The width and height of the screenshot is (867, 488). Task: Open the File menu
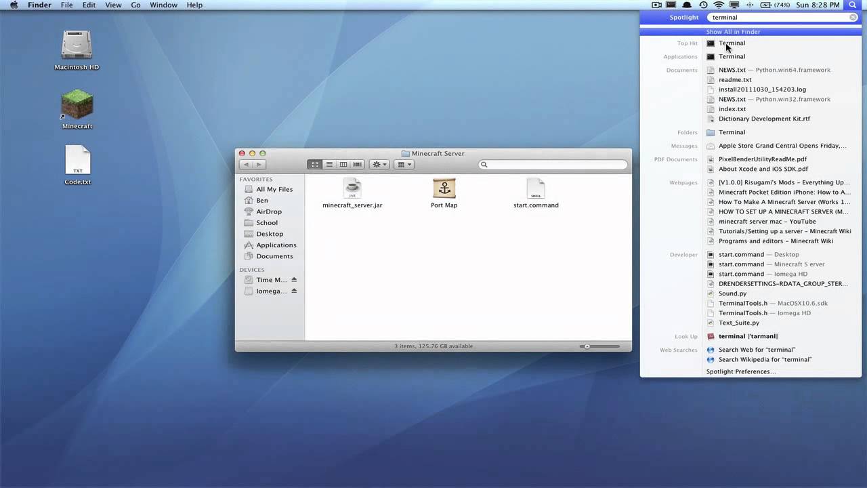(66, 5)
